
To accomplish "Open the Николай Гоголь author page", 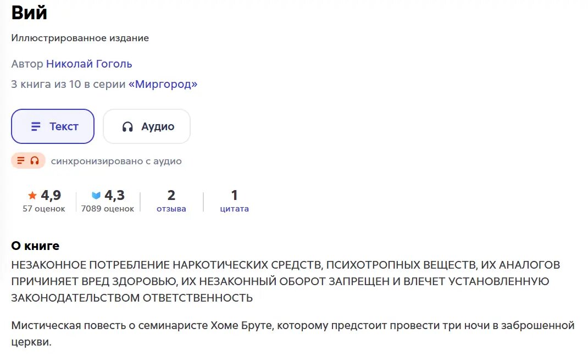I will [88, 64].
